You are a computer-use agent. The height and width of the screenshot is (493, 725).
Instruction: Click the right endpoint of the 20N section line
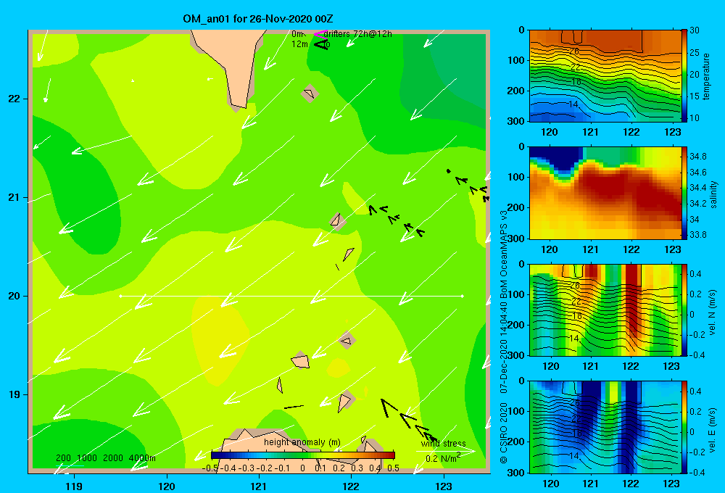462,296
